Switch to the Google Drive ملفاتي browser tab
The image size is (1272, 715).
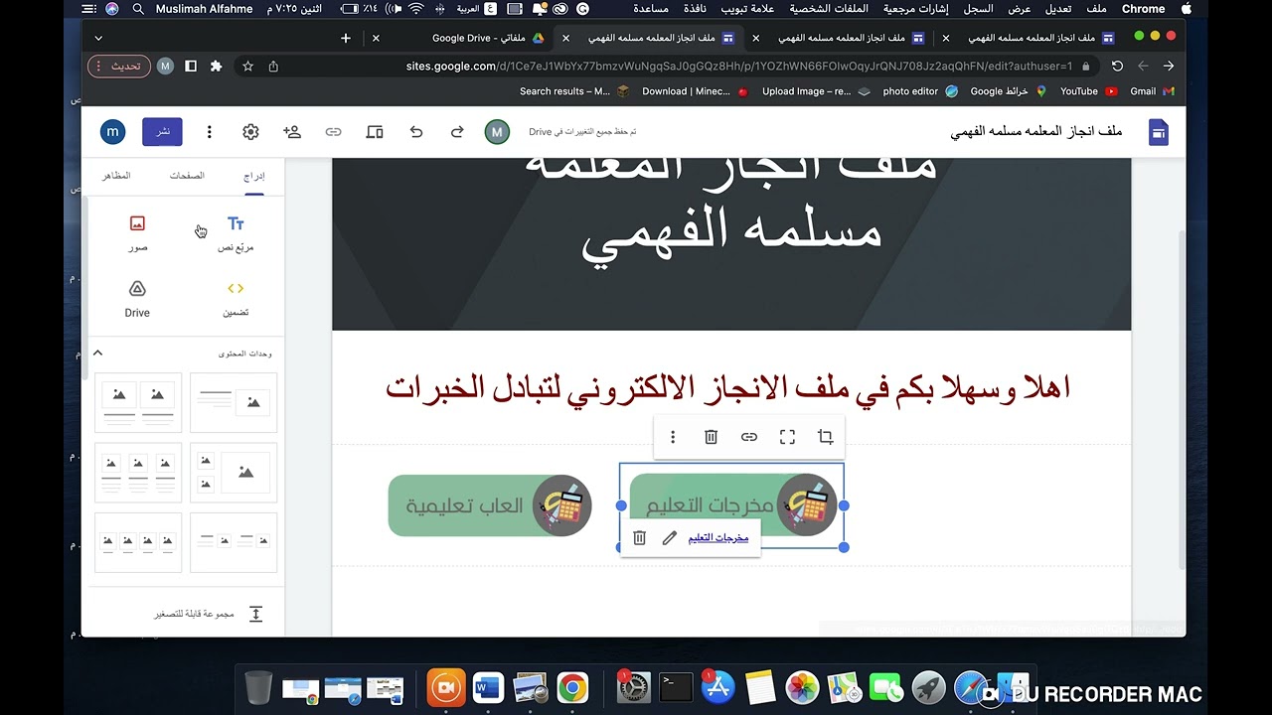click(x=477, y=38)
